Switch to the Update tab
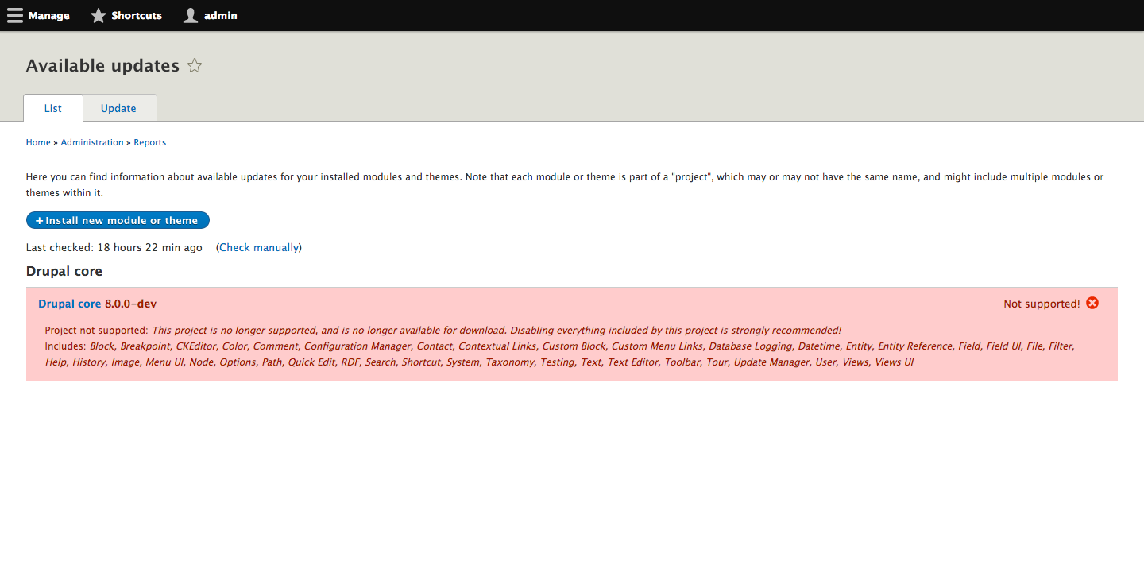The height and width of the screenshot is (561, 1144). 118,108
